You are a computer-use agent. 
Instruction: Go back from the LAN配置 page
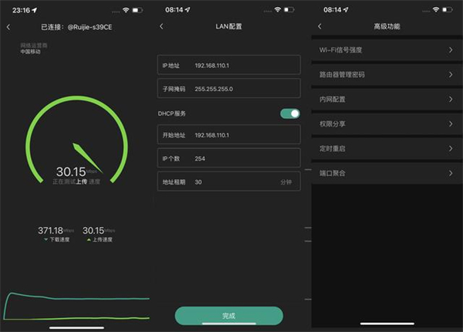coord(161,27)
